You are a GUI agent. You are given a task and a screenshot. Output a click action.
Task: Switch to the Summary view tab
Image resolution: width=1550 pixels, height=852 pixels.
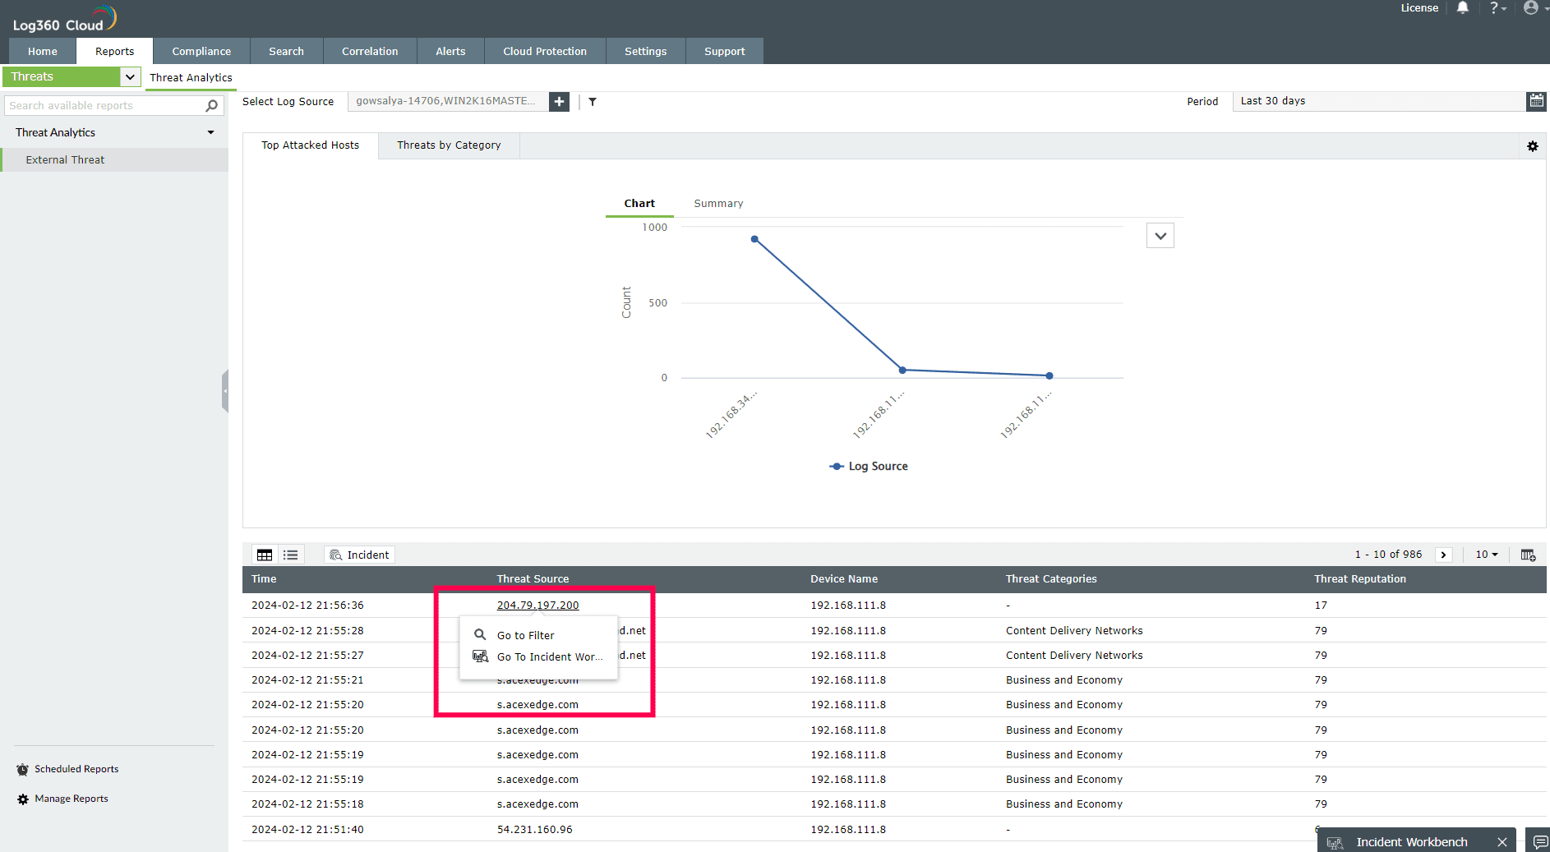[718, 204]
